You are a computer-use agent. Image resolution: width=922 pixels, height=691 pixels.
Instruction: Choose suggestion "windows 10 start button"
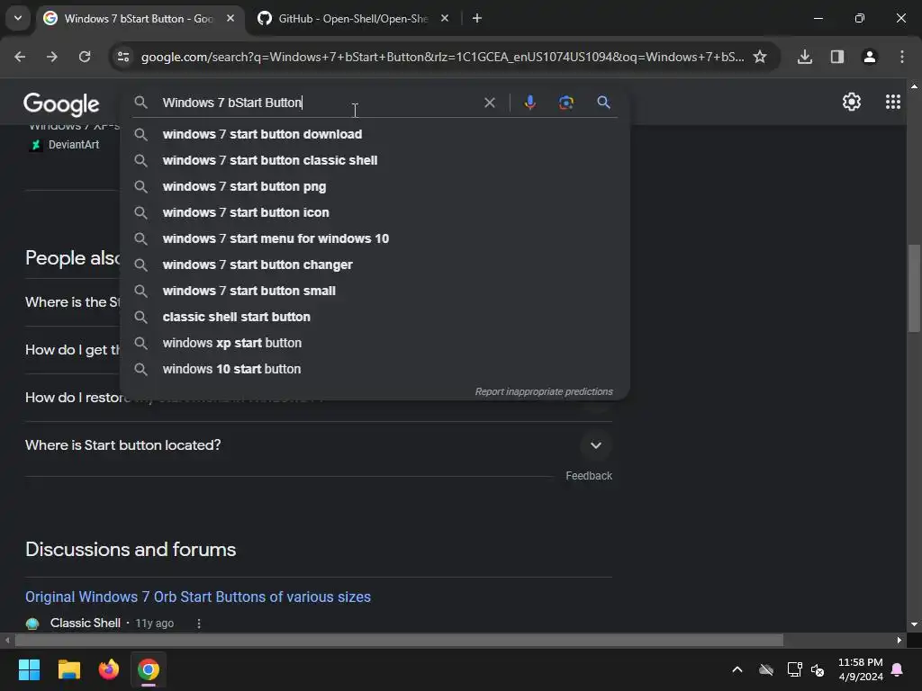coord(375,369)
